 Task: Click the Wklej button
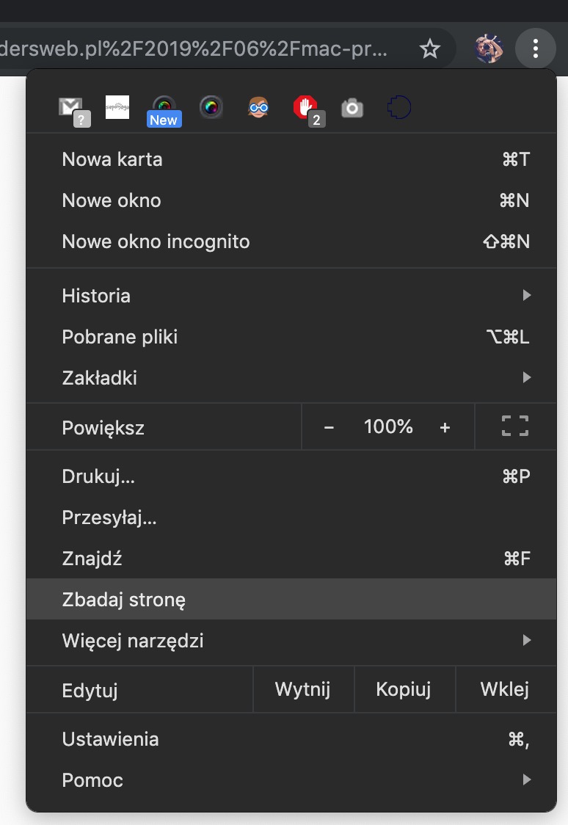tap(506, 689)
